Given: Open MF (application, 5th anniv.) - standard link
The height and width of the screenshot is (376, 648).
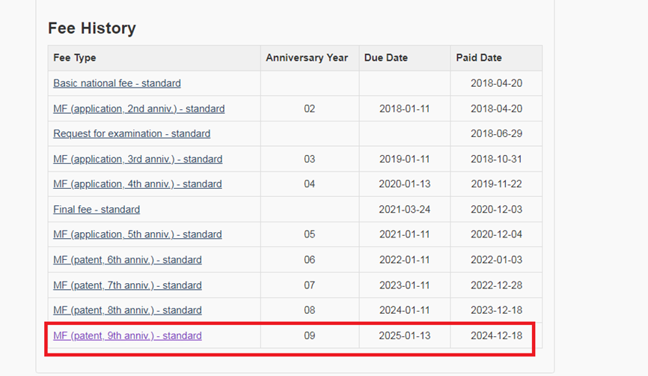Looking at the screenshot, I should point(138,234).
